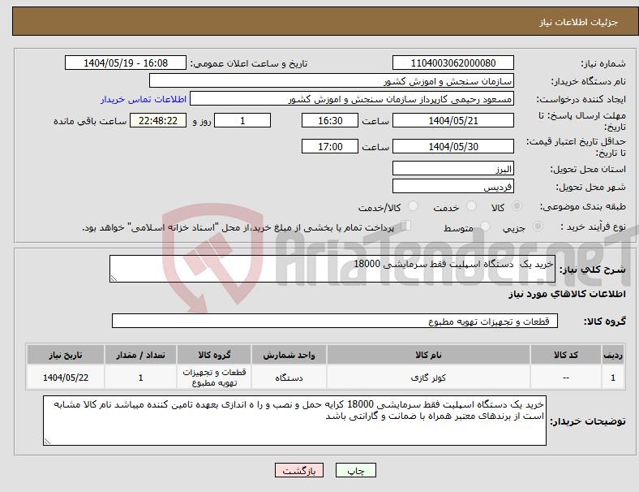Click the need number field 1104003062000080

tap(452, 63)
